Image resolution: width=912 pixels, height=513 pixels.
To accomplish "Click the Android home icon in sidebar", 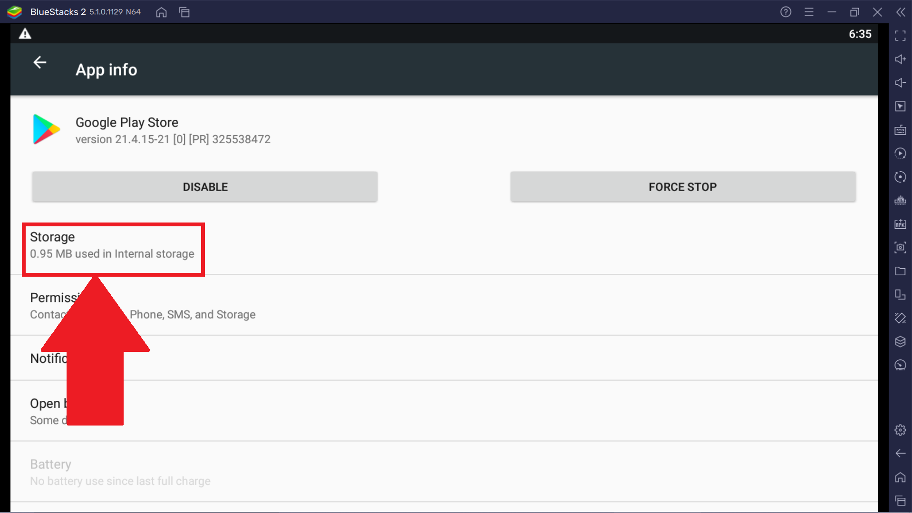I will 900,477.
